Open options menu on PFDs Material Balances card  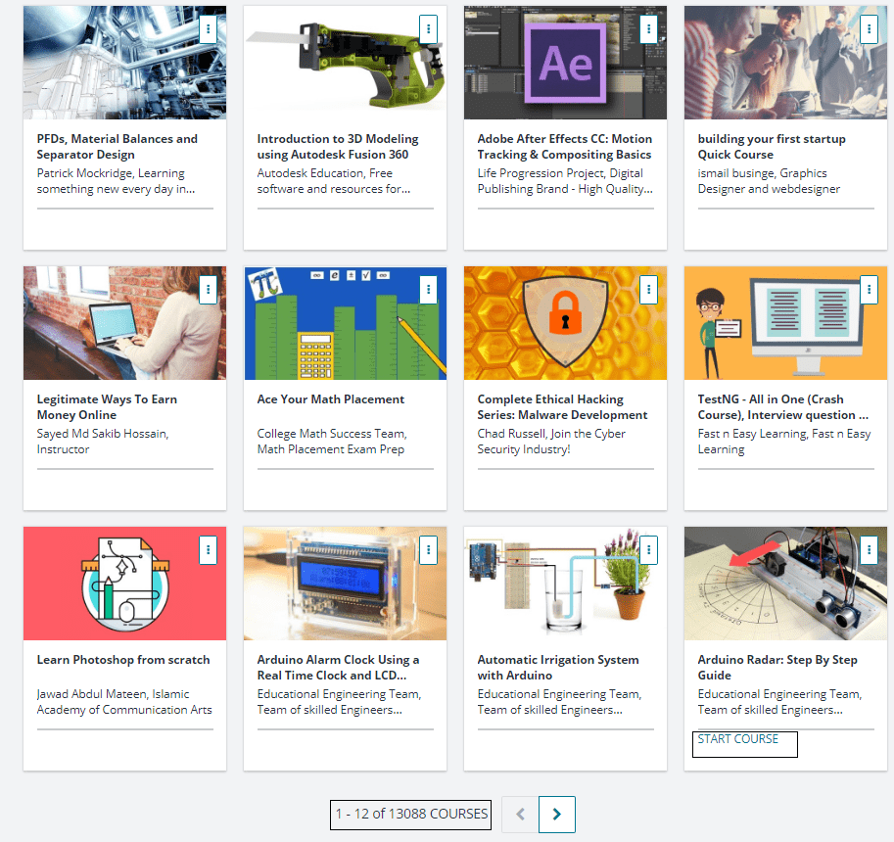208,28
